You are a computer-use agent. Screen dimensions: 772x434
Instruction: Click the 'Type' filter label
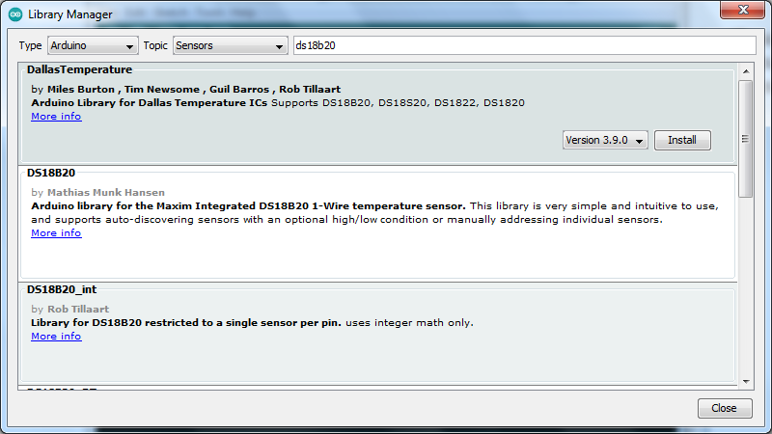click(30, 45)
